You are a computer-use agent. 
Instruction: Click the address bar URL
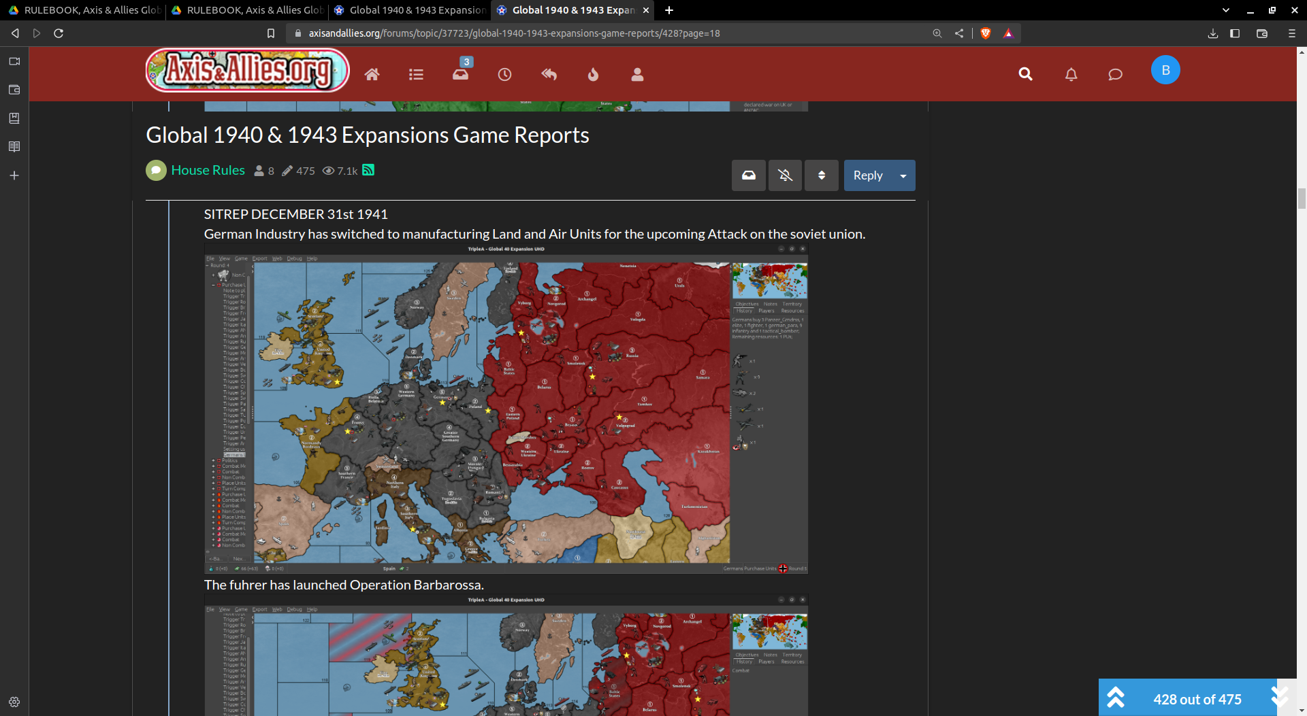tap(514, 33)
